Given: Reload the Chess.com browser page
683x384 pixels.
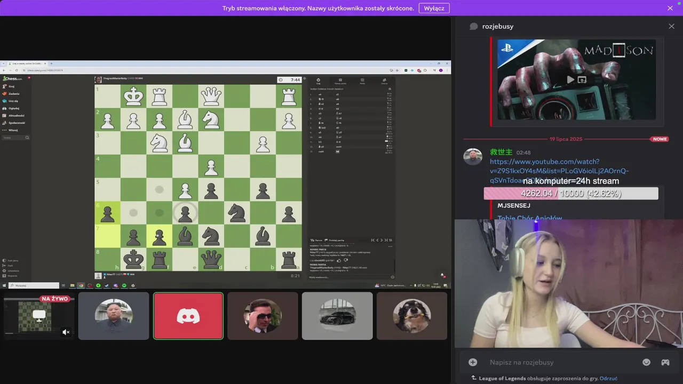Looking at the screenshot, I should 17,70.
